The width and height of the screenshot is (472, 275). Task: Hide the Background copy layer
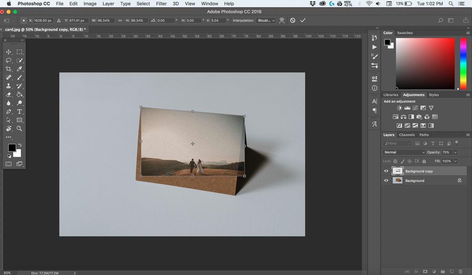click(x=386, y=171)
